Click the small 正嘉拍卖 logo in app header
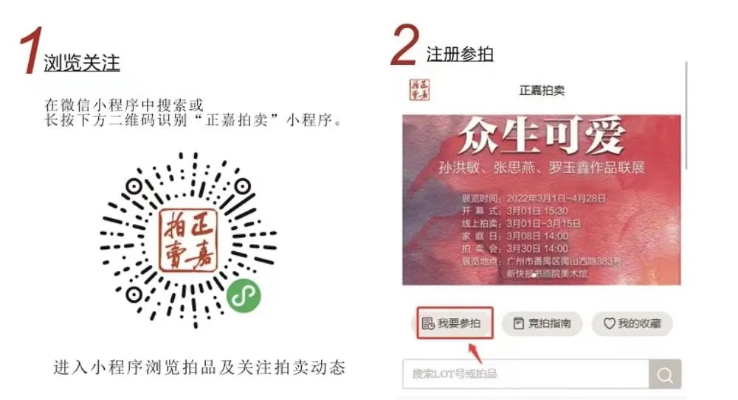 point(419,90)
